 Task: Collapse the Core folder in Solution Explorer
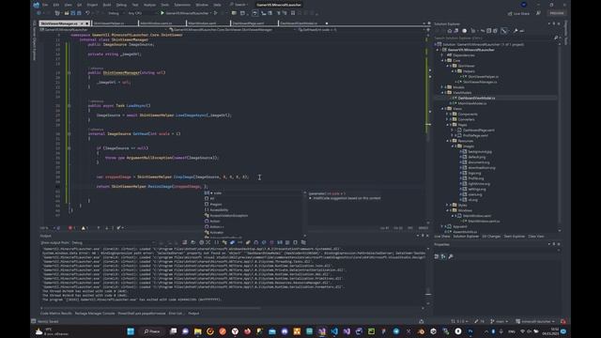tap(442, 60)
